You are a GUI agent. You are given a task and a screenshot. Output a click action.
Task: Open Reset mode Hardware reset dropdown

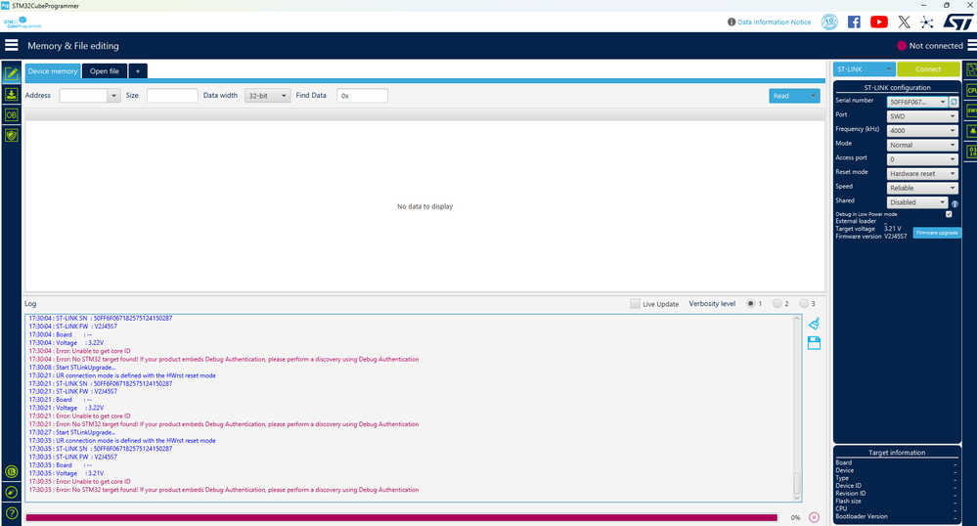(921, 173)
